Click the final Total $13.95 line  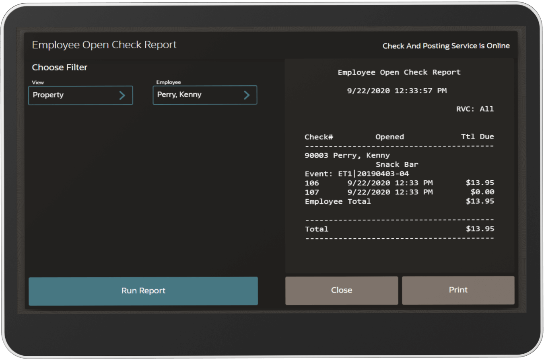point(399,229)
